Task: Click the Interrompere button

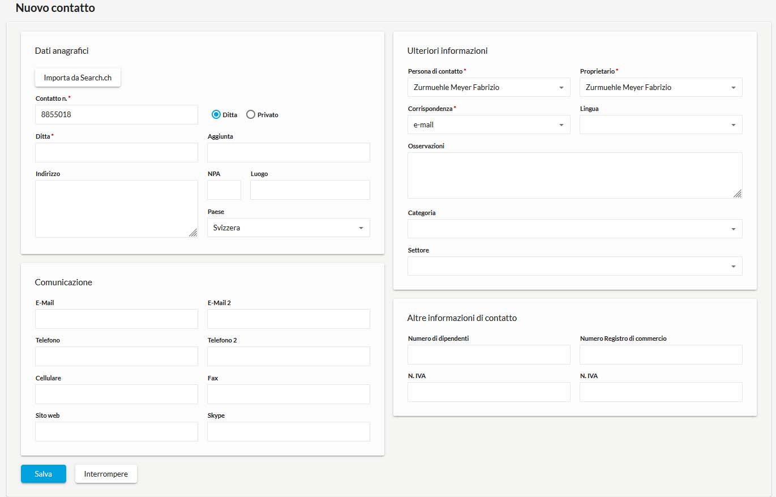Action: [x=106, y=474]
